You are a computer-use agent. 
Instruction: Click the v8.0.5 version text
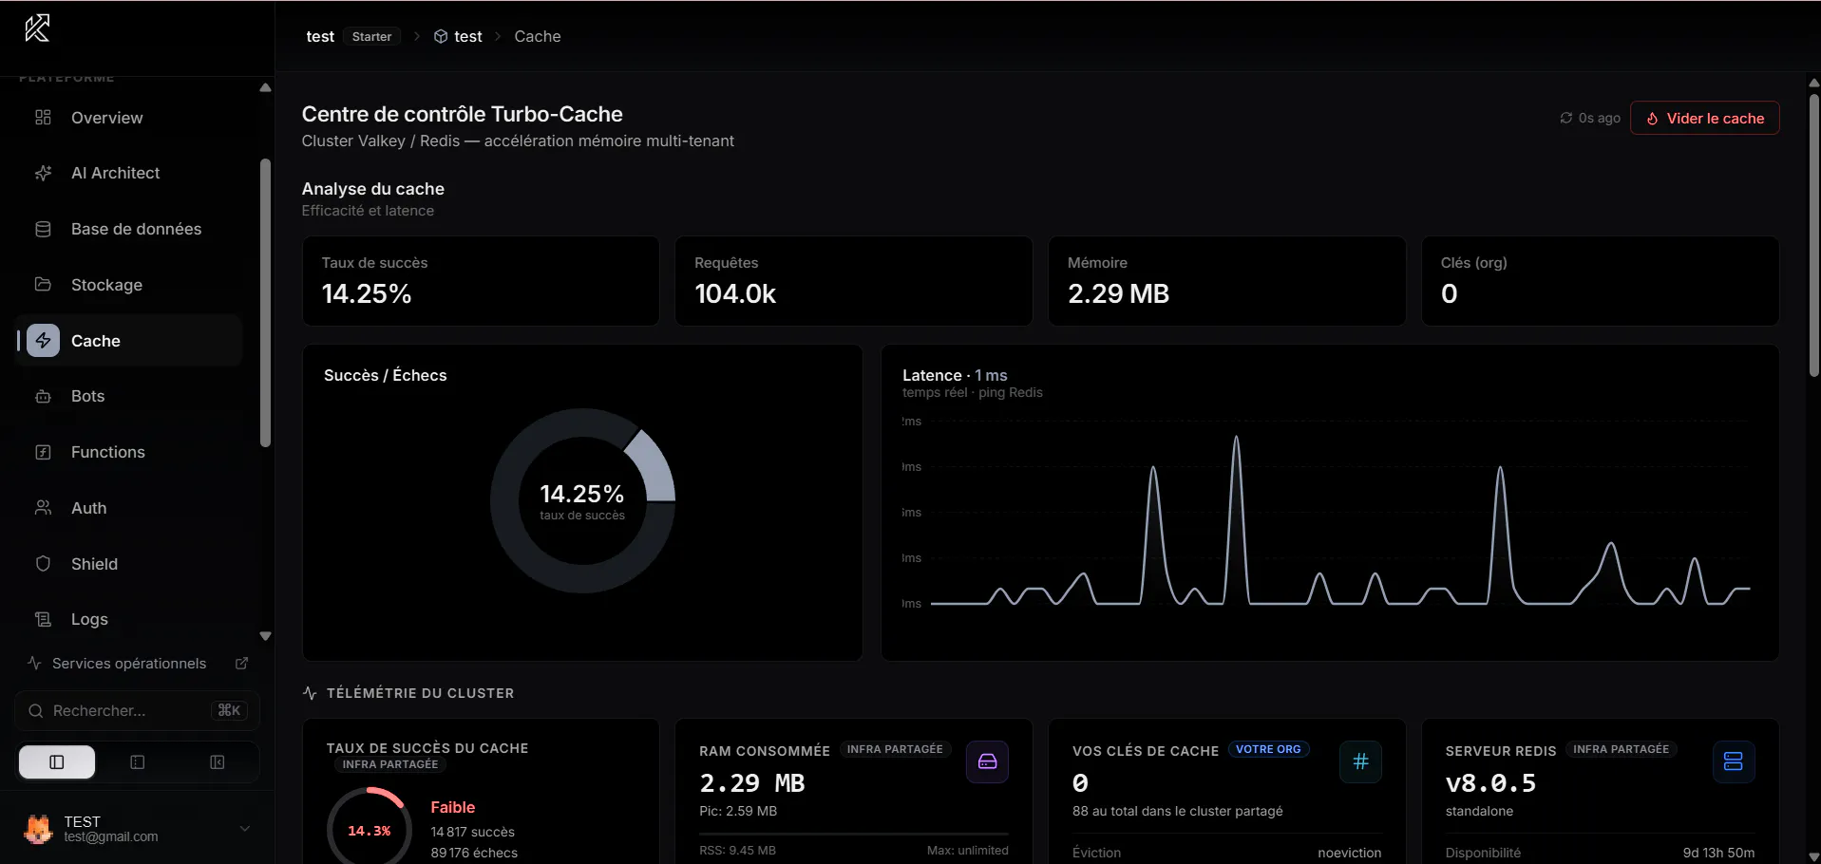[1490, 783]
